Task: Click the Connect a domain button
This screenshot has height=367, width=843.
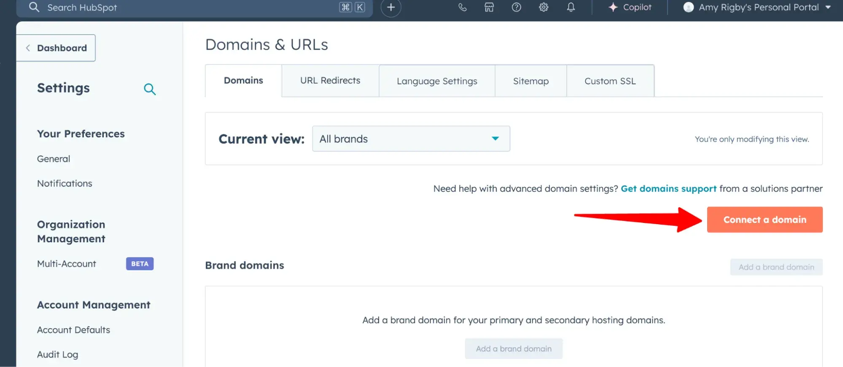Action: [x=765, y=220]
